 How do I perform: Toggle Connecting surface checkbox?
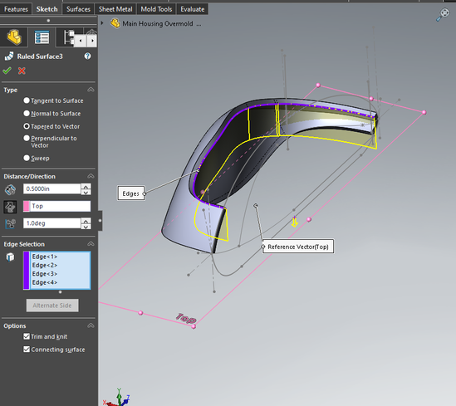(x=27, y=349)
